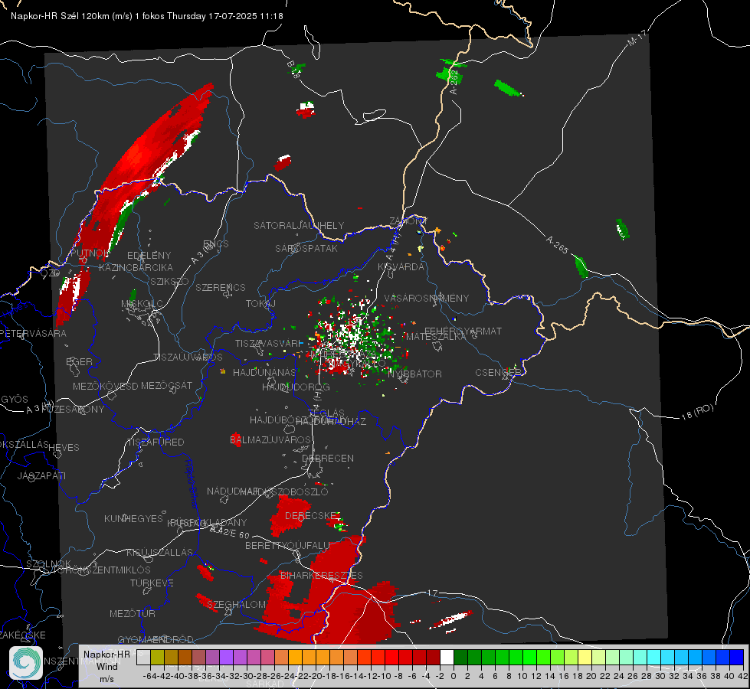750x689 pixels.
Task: Click the EGER city label
Action: (80, 361)
